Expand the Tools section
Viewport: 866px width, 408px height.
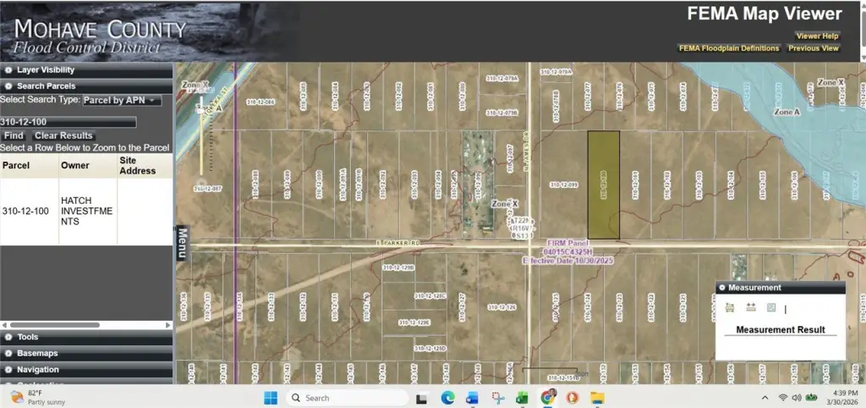(27, 337)
